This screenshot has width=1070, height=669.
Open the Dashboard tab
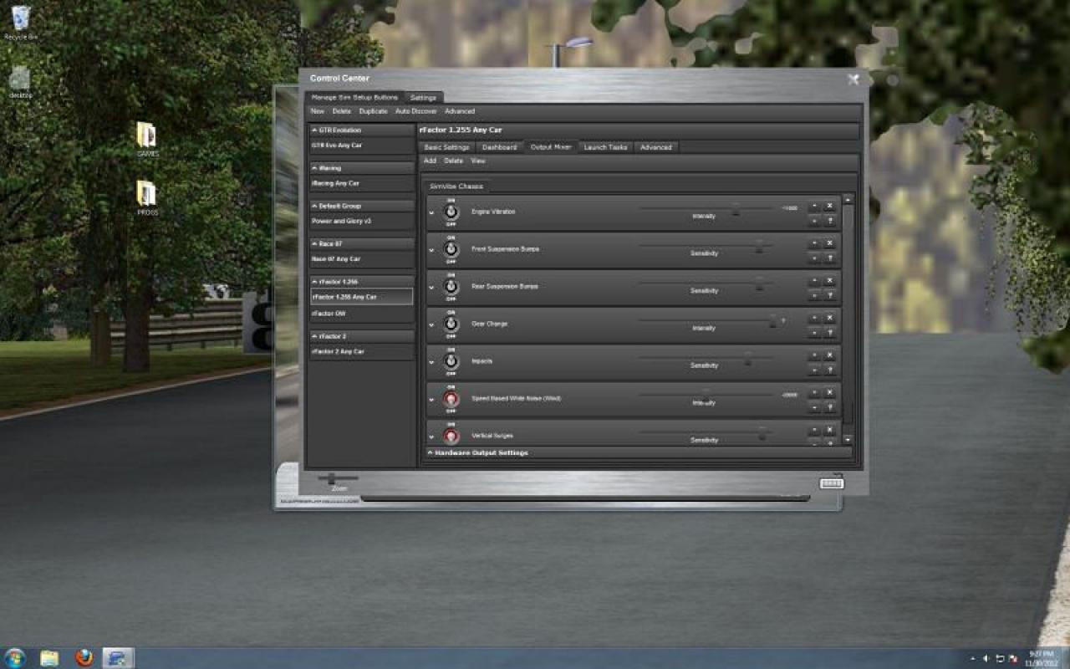click(499, 147)
